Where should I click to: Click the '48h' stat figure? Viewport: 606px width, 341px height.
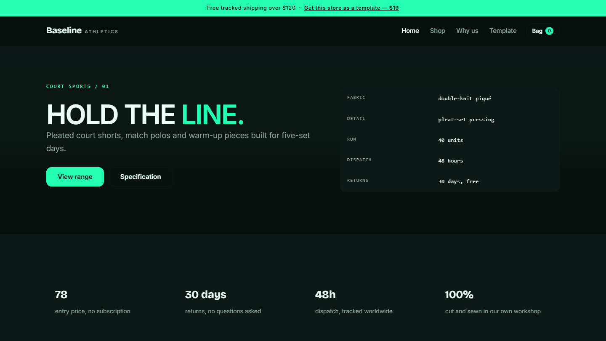(x=325, y=295)
